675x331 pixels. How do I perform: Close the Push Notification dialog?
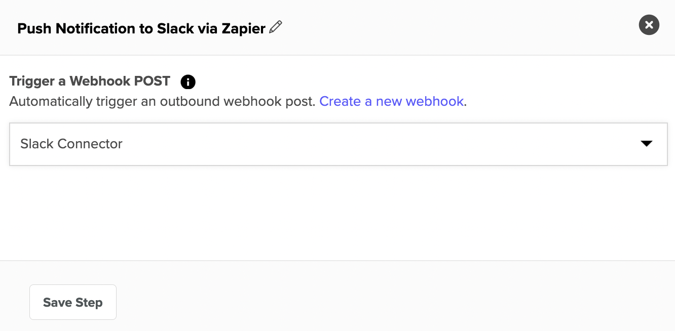(x=649, y=25)
